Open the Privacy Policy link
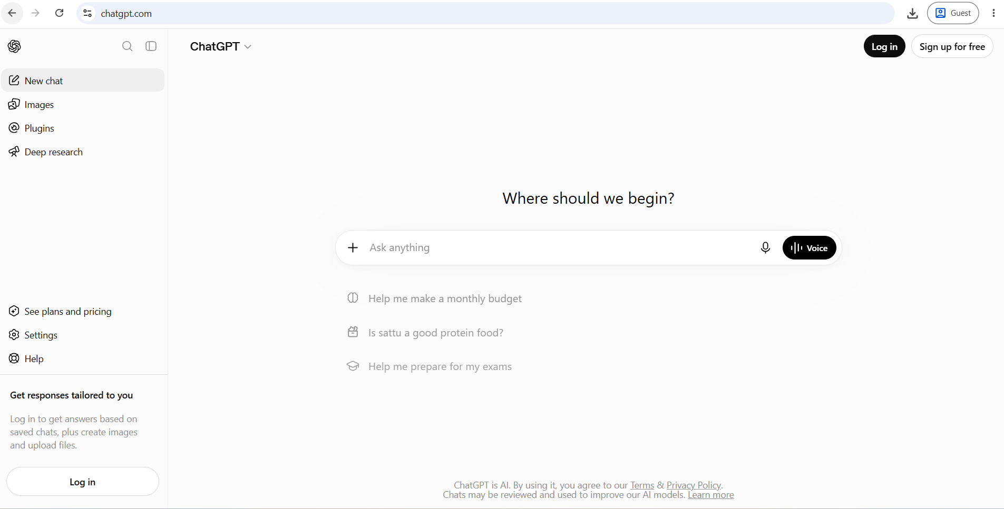The height and width of the screenshot is (509, 1004). click(694, 485)
